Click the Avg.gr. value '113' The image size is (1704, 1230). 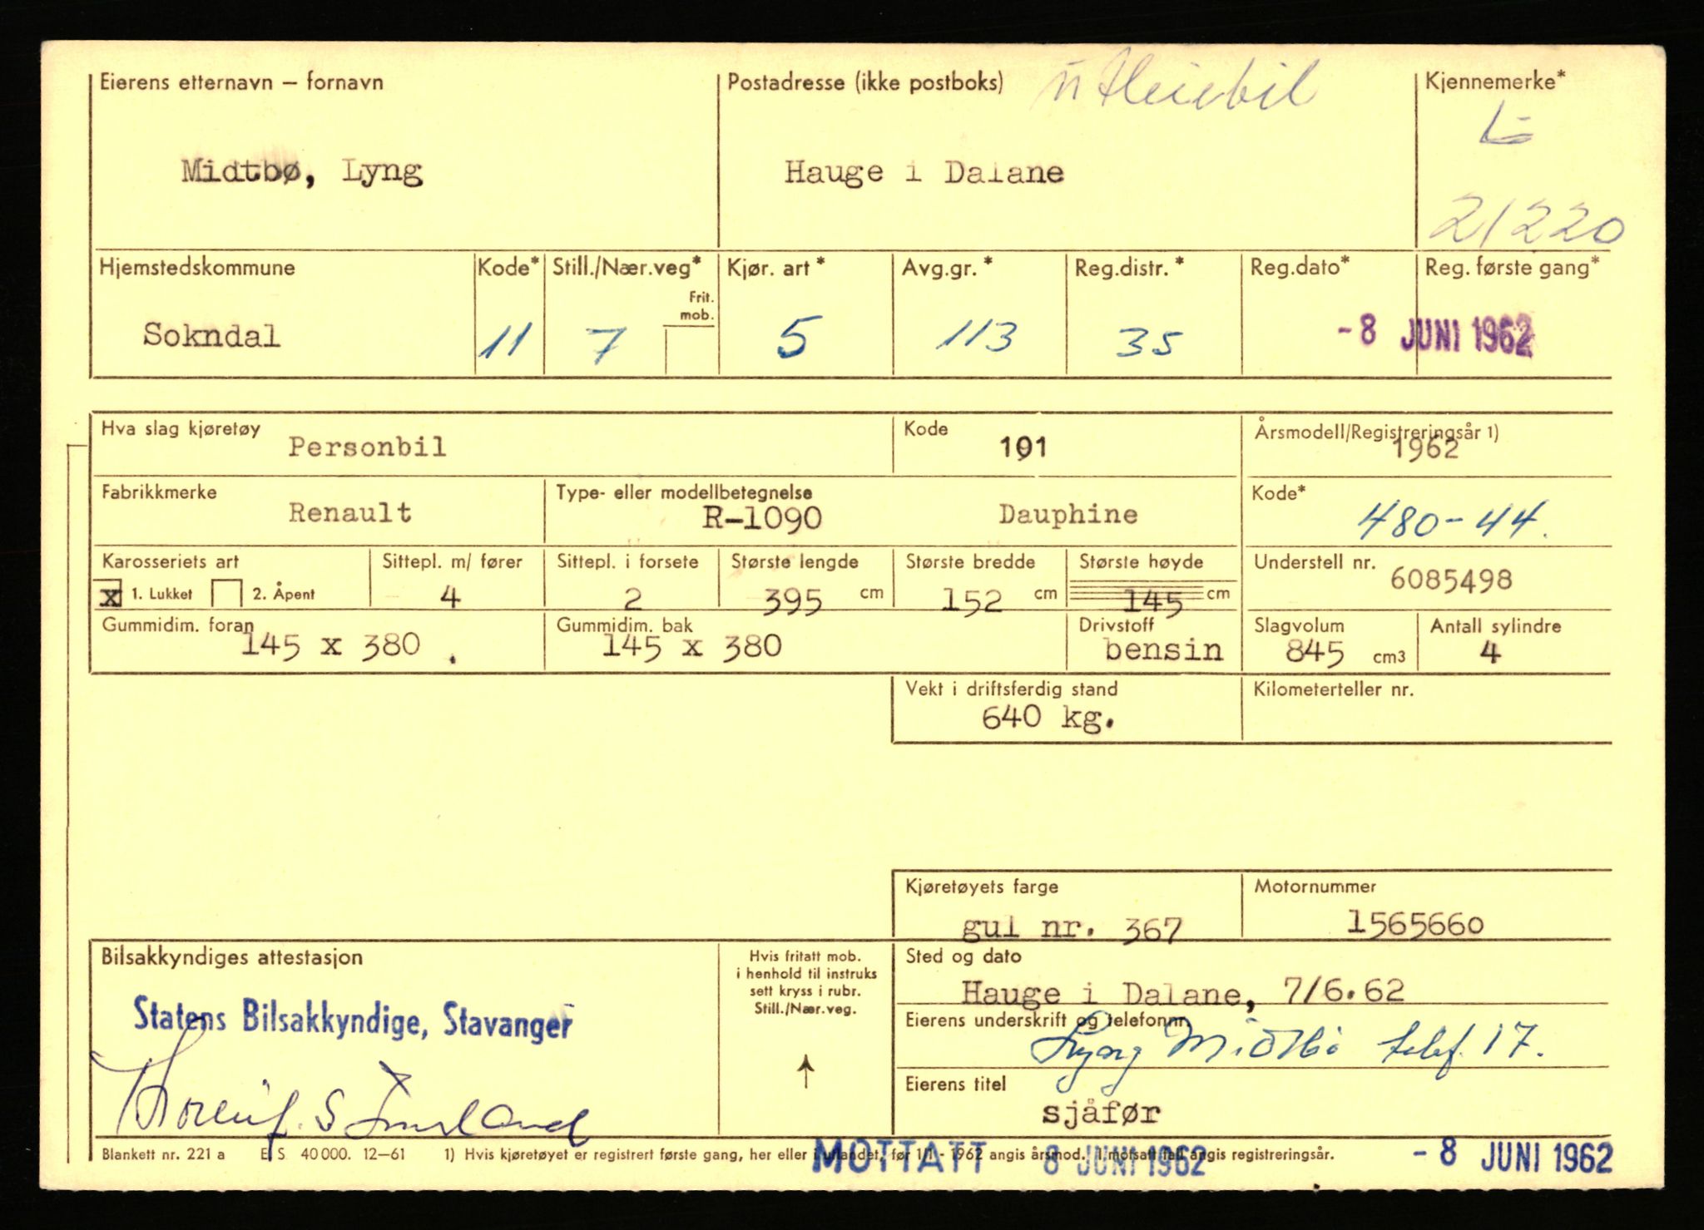tap(977, 337)
